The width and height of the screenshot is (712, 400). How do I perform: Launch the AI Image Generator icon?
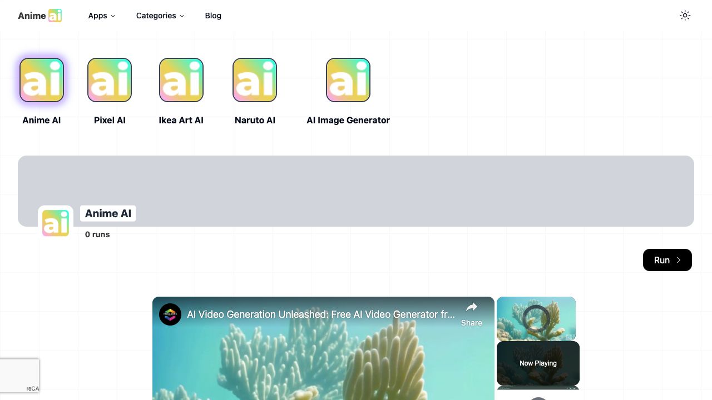tap(348, 80)
